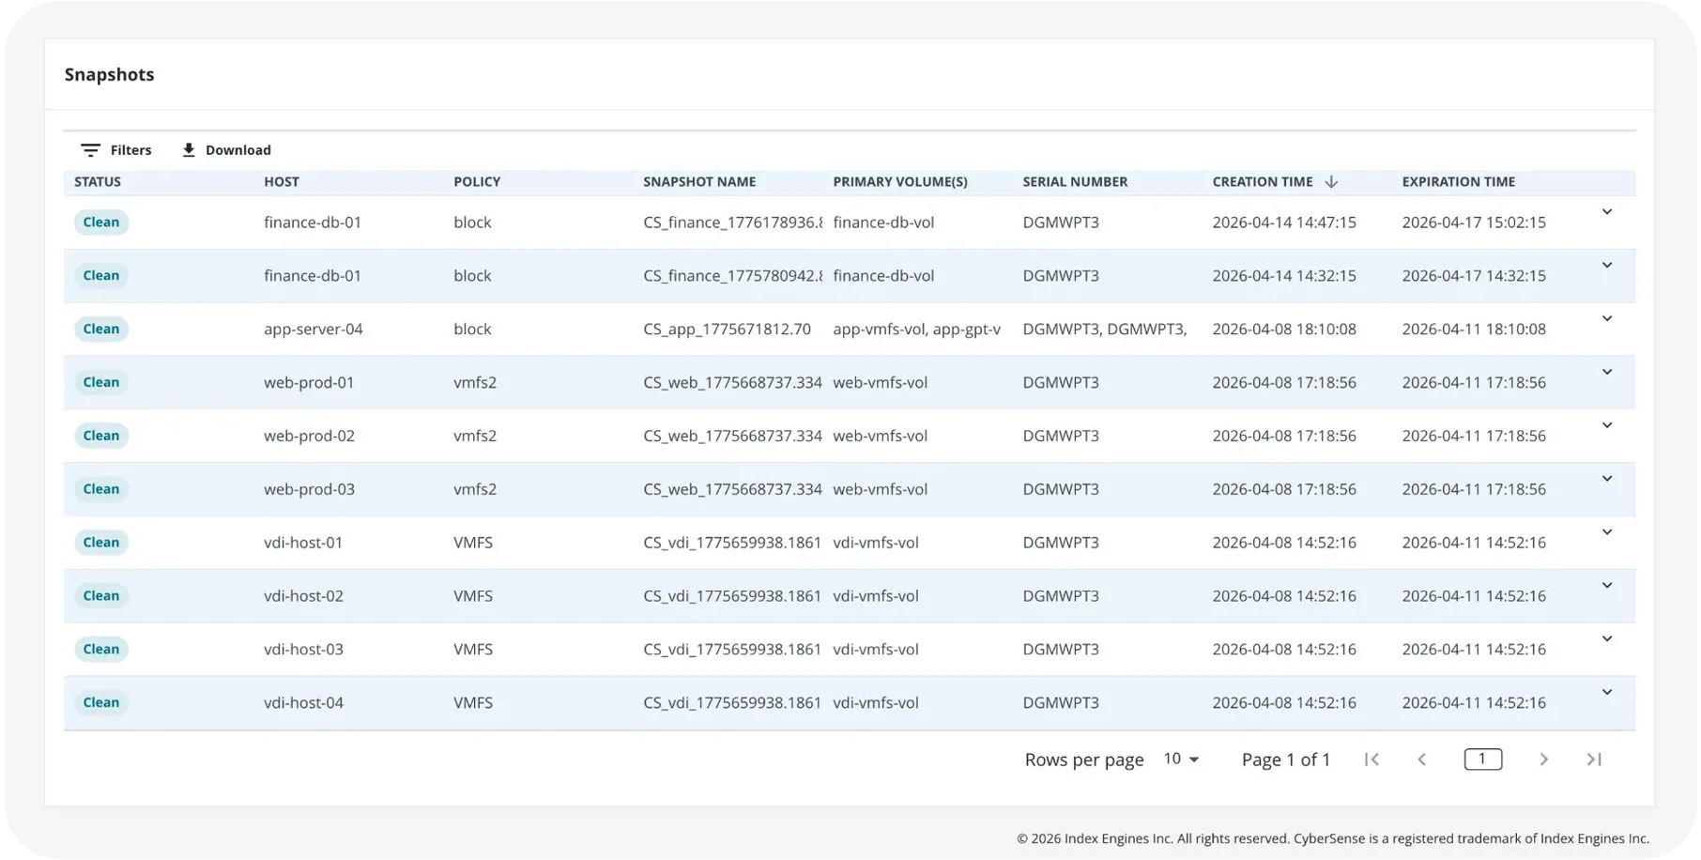Select the vdi-host-01 host cell
The image size is (1701, 860).
coord(303,543)
